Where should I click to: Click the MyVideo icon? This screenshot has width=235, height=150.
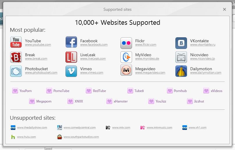click(x=126, y=57)
